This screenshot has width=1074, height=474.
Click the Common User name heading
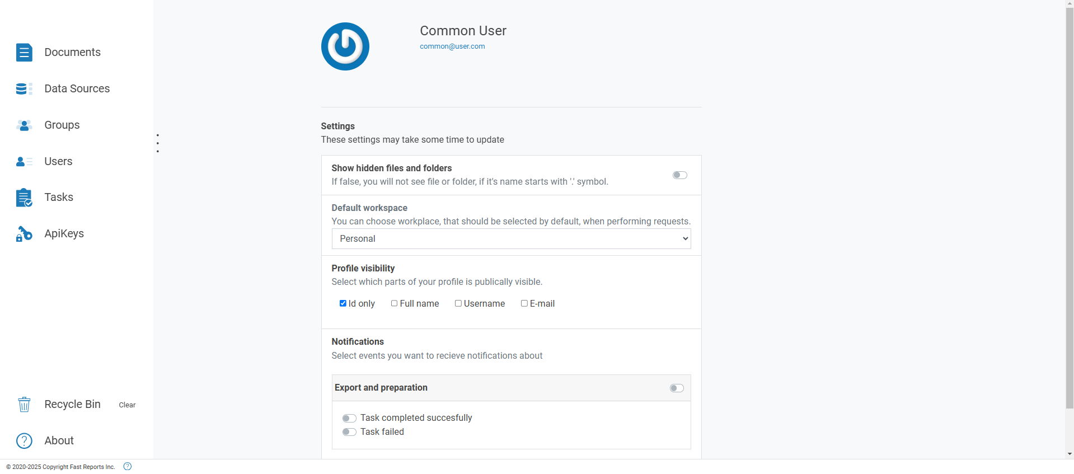(x=463, y=31)
